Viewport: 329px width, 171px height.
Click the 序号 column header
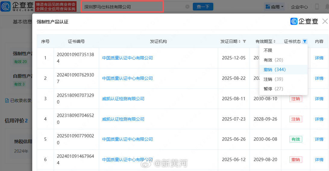coord(45,41)
